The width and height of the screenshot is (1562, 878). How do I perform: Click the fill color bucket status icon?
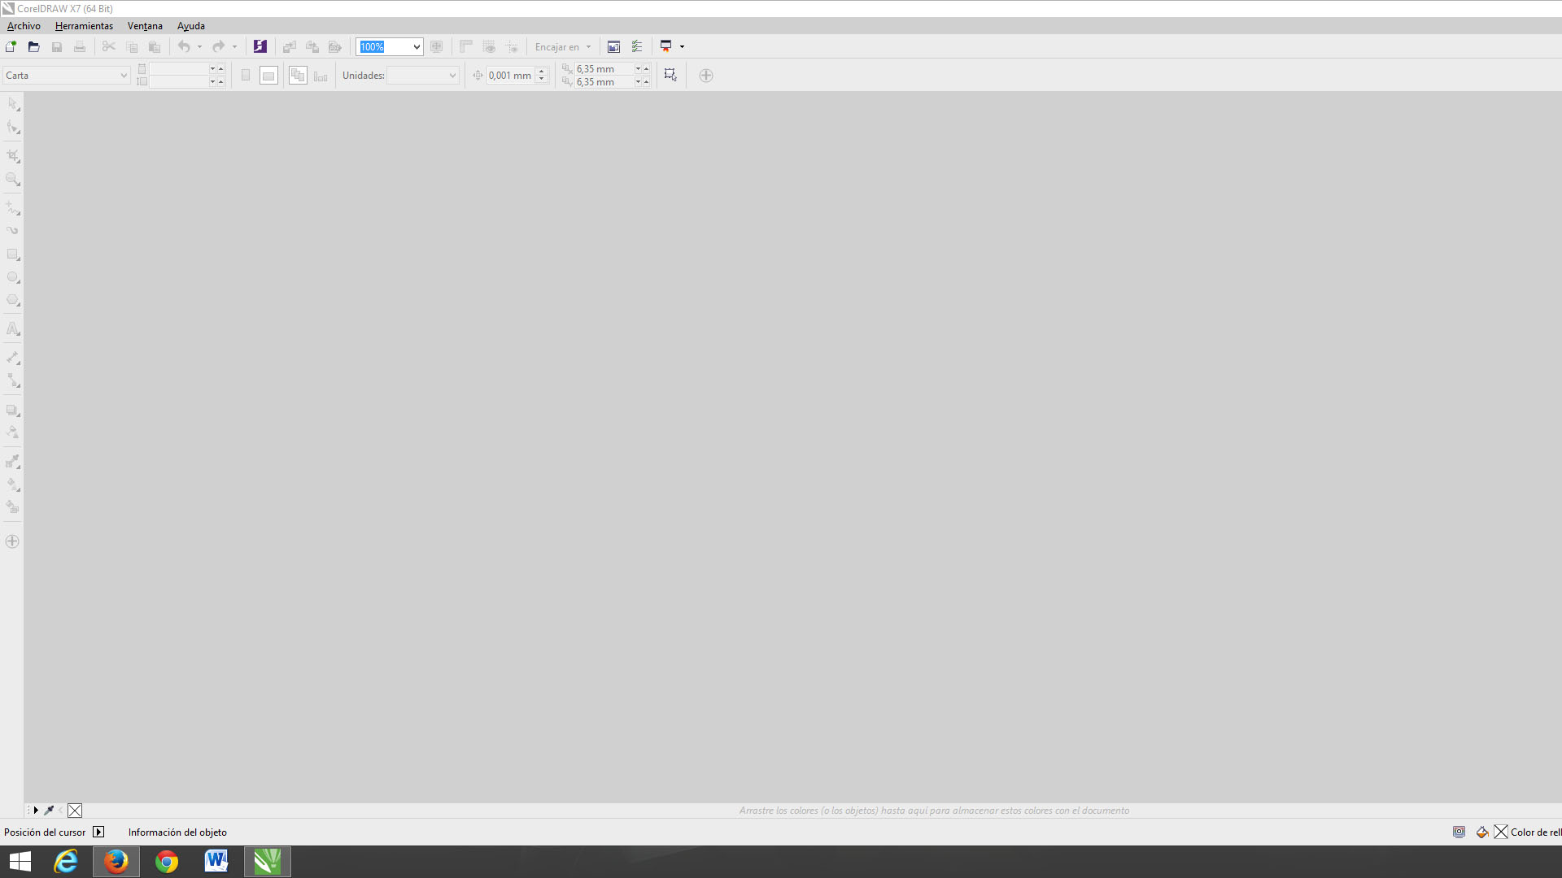[x=1482, y=832]
